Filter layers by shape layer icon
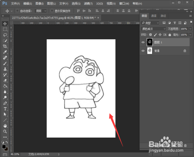194x157 pixels. 180,23
